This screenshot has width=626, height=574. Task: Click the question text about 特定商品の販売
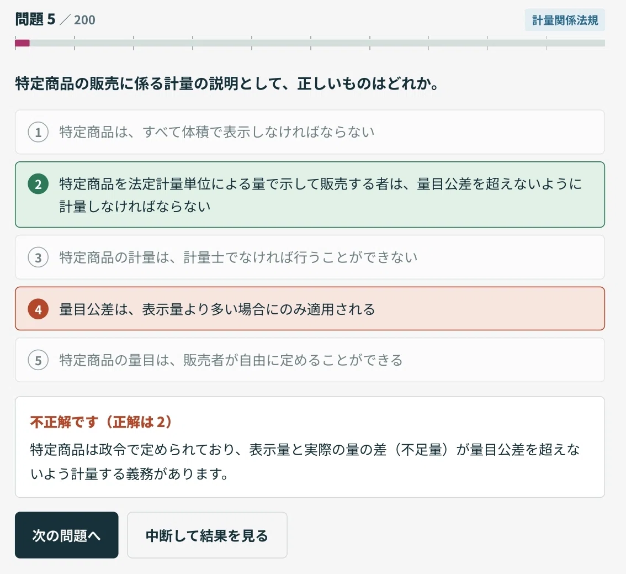[227, 84]
